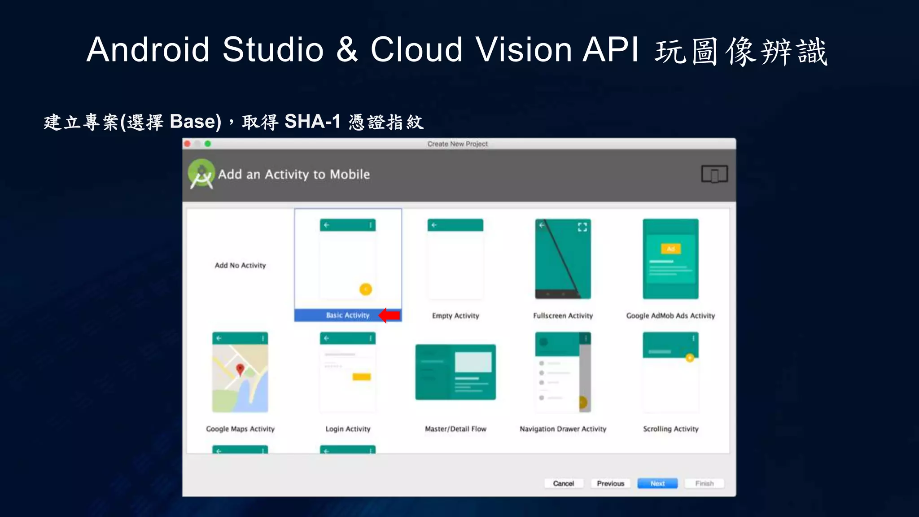Click the Google Maps Activity label
Viewport: 919px width, 517px height.
click(240, 429)
